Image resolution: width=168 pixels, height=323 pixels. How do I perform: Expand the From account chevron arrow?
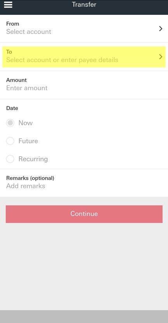pos(161,28)
